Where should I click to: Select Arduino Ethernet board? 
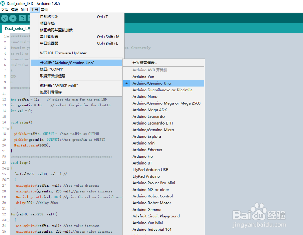pyautogui.click(x=164, y=150)
